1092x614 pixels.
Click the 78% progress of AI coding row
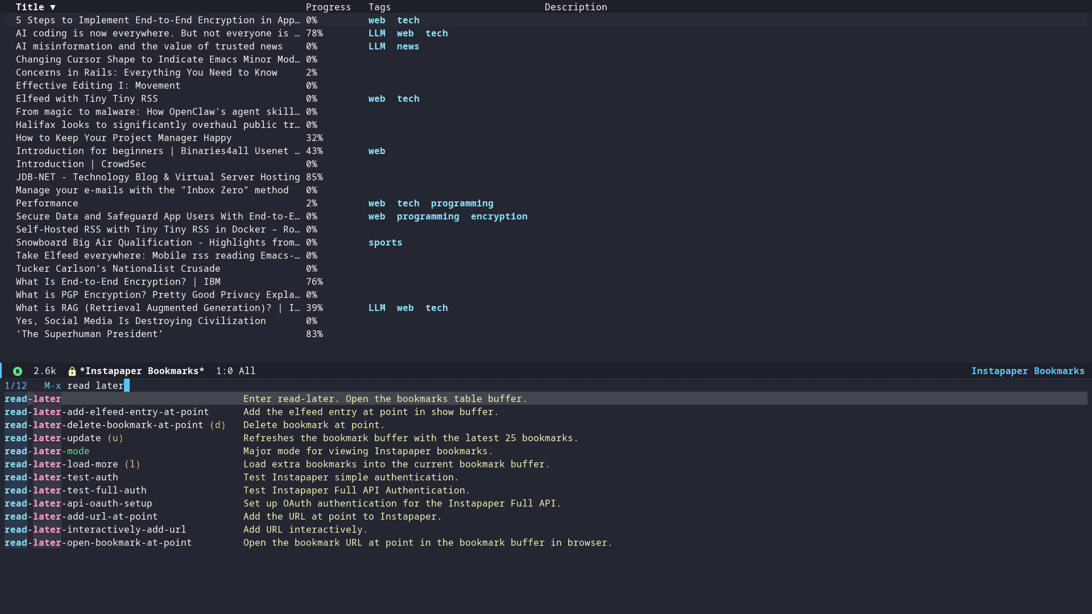tap(315, 34)
